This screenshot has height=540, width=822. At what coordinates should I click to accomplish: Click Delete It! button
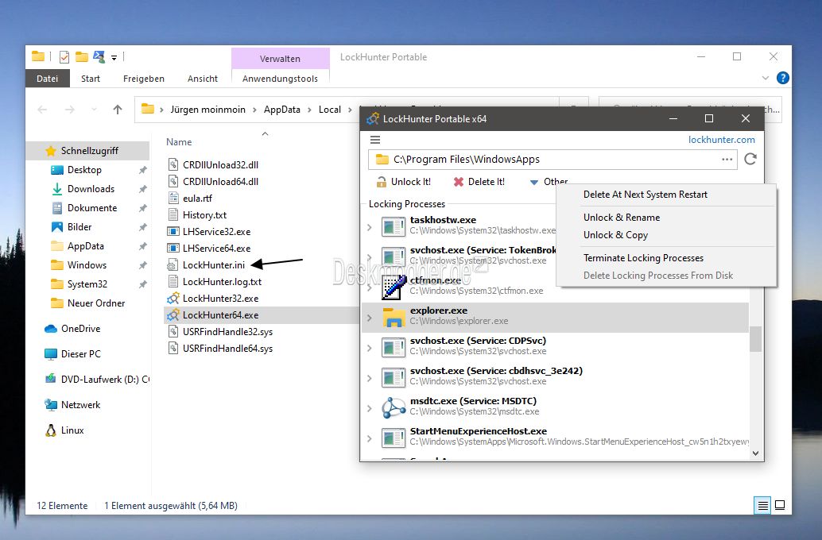(479, 182)
